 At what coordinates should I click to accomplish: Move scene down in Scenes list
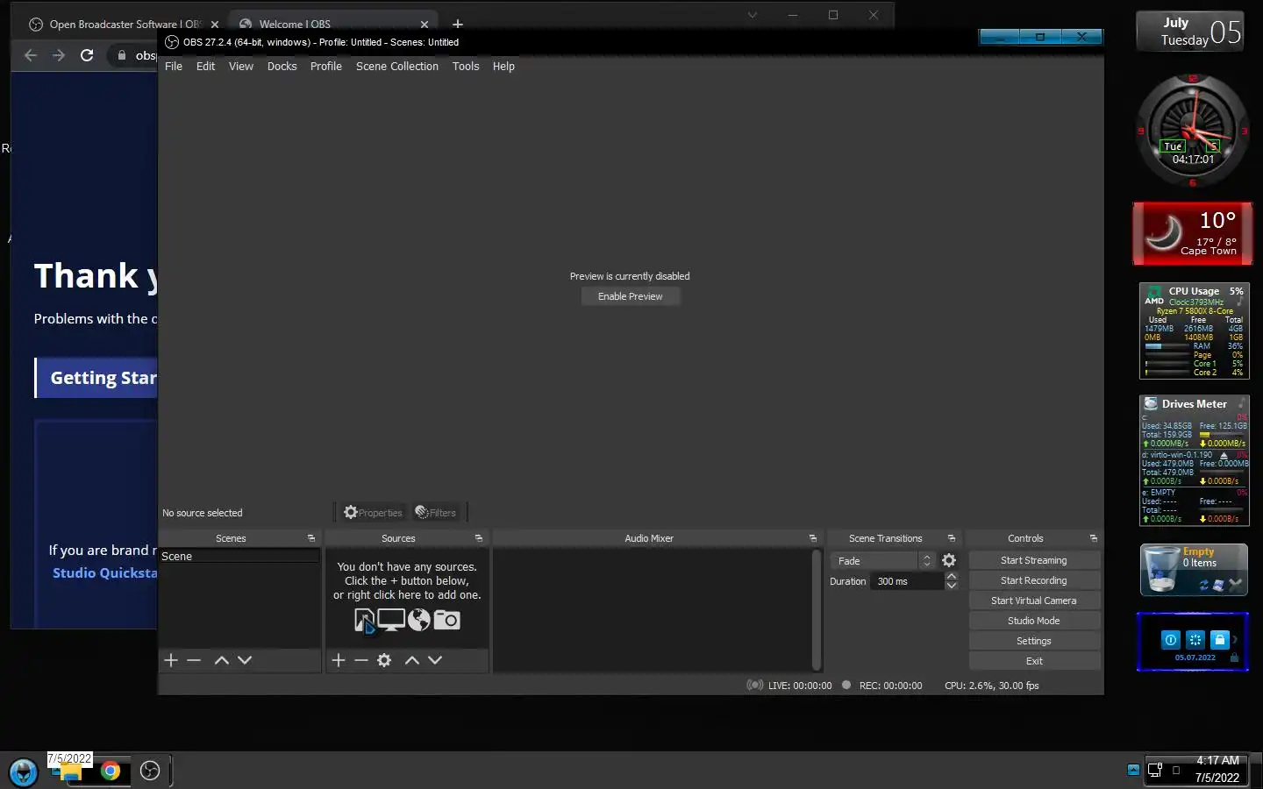245,660
